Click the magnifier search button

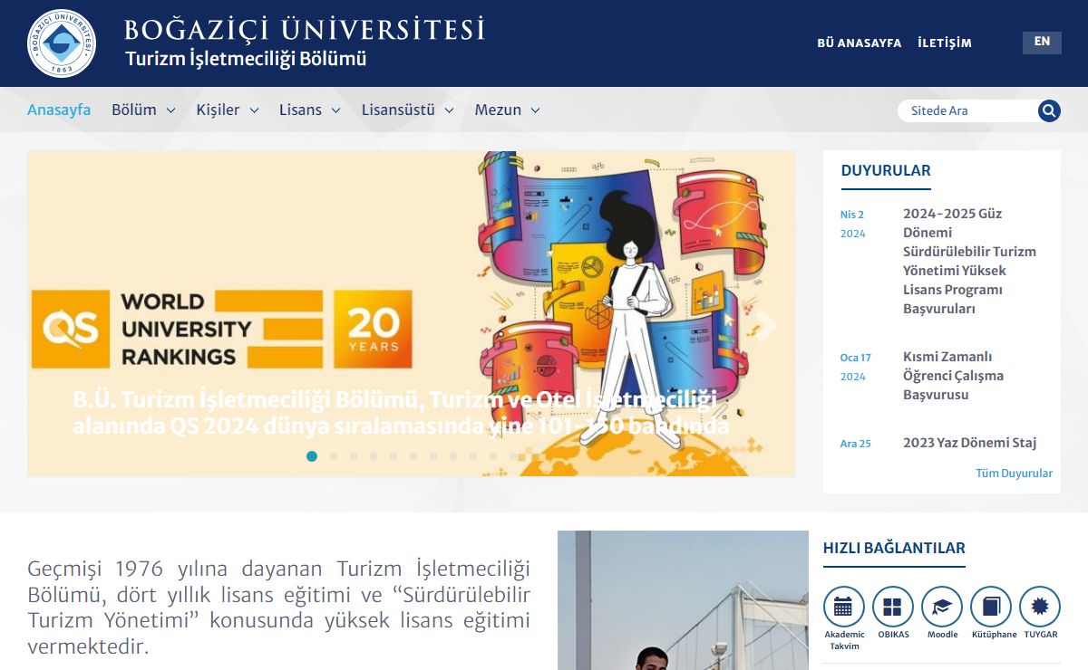(1049, 110)
